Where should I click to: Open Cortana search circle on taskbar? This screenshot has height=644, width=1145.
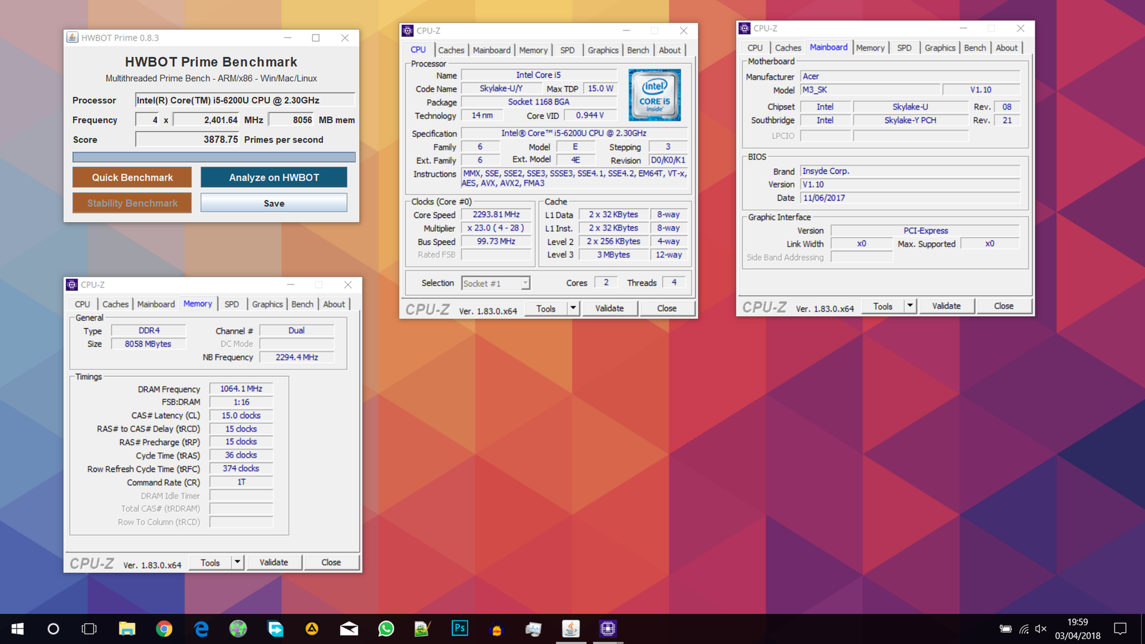[53, 628]
